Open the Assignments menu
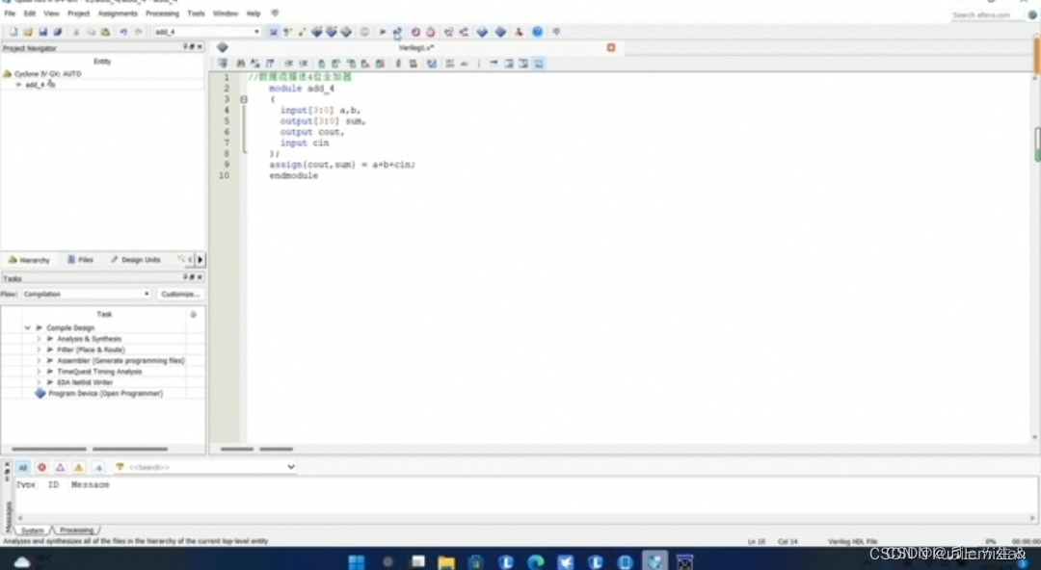Viewport: 1041px width, 570px height. [x=118, y=13]
